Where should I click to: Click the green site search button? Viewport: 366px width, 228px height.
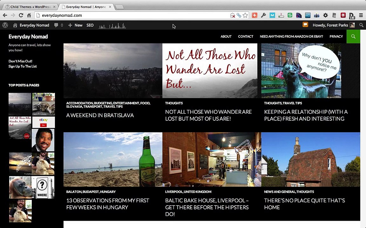point(353,36)
